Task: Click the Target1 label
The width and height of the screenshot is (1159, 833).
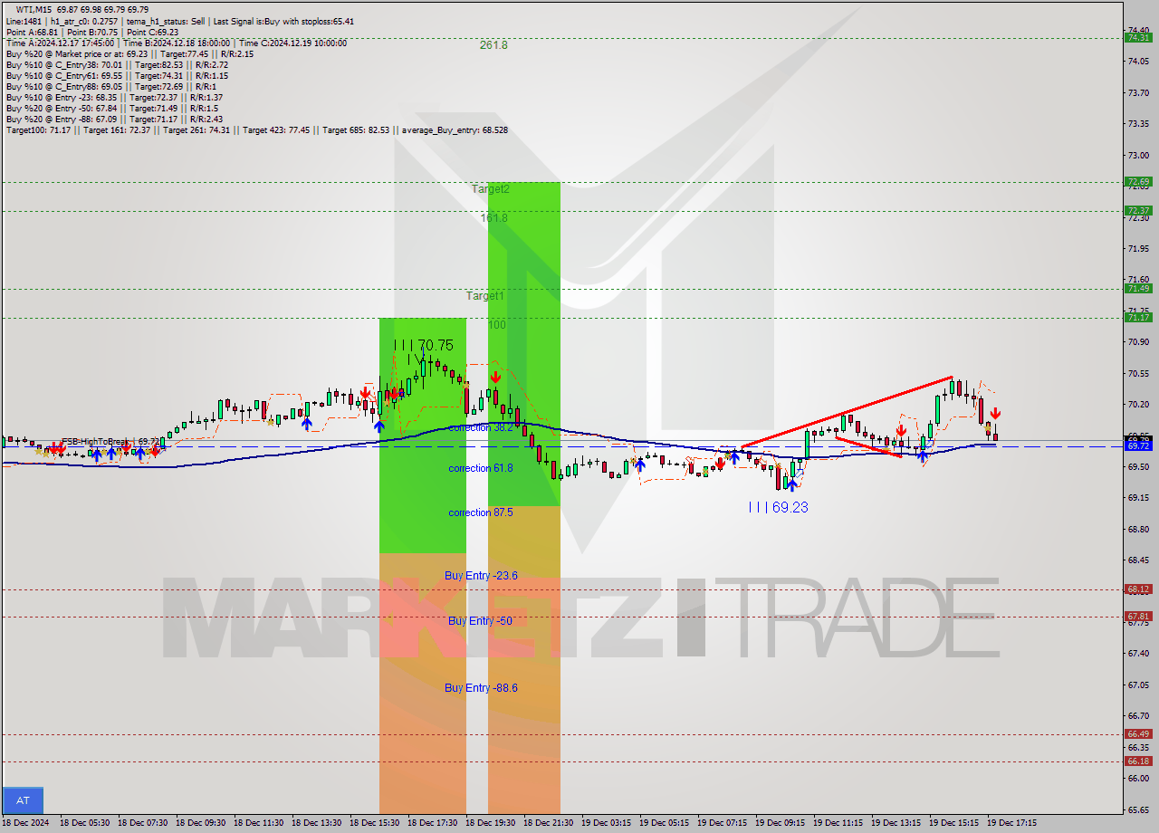Action: pyautogui.click(x=485, y=296)
